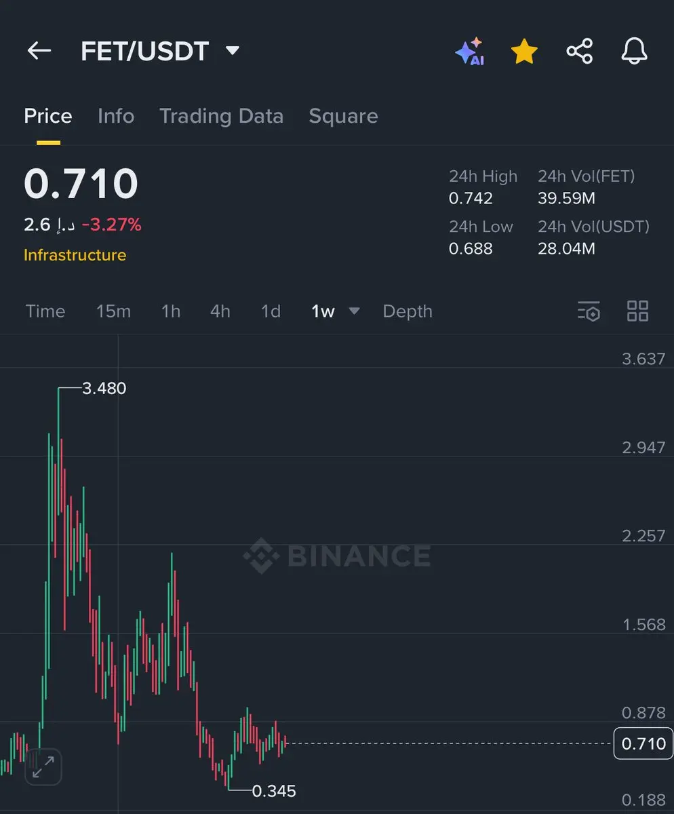Switch to the Info tab
The width and height of the screenshot is (674, 814).
[116, 116]
